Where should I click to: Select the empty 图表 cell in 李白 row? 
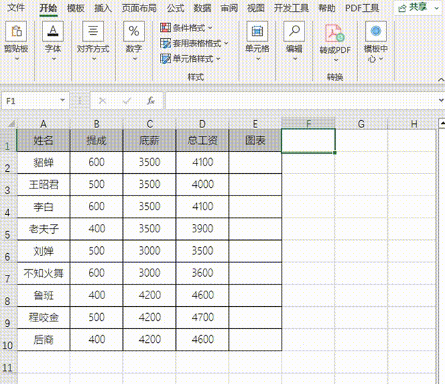(255, 207)
